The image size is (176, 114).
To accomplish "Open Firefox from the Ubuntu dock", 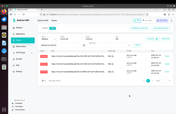I will [x=4, y=12].
